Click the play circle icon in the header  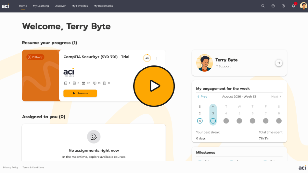tap(273, 6)
